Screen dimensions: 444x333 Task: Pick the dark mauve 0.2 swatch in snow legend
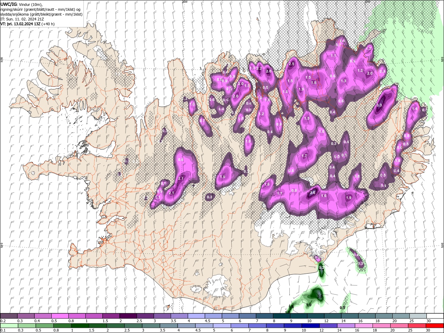9,316
